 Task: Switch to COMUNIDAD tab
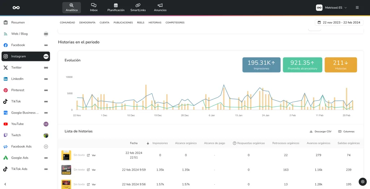tap(67, 23)
